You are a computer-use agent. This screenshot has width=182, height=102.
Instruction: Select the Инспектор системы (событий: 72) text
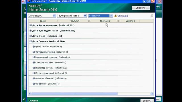pos(51,68)
